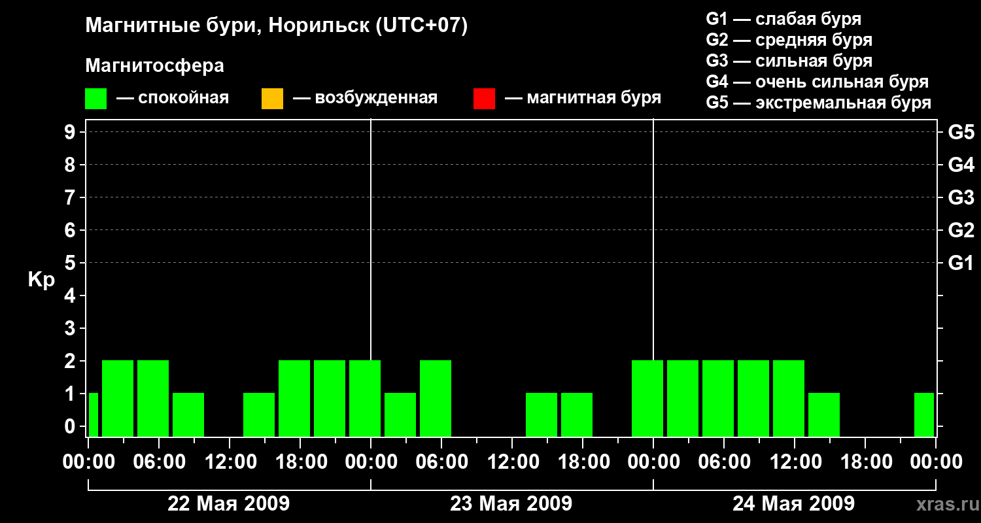Click the Kp 2 bar straddling midnight into 24 May
This screenshot has width=981, height=523.
647,398
